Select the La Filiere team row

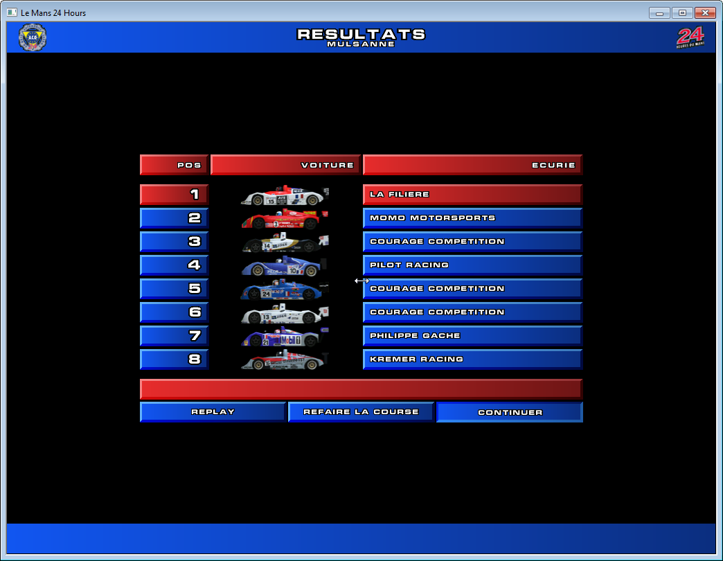(x=472, y=195)
